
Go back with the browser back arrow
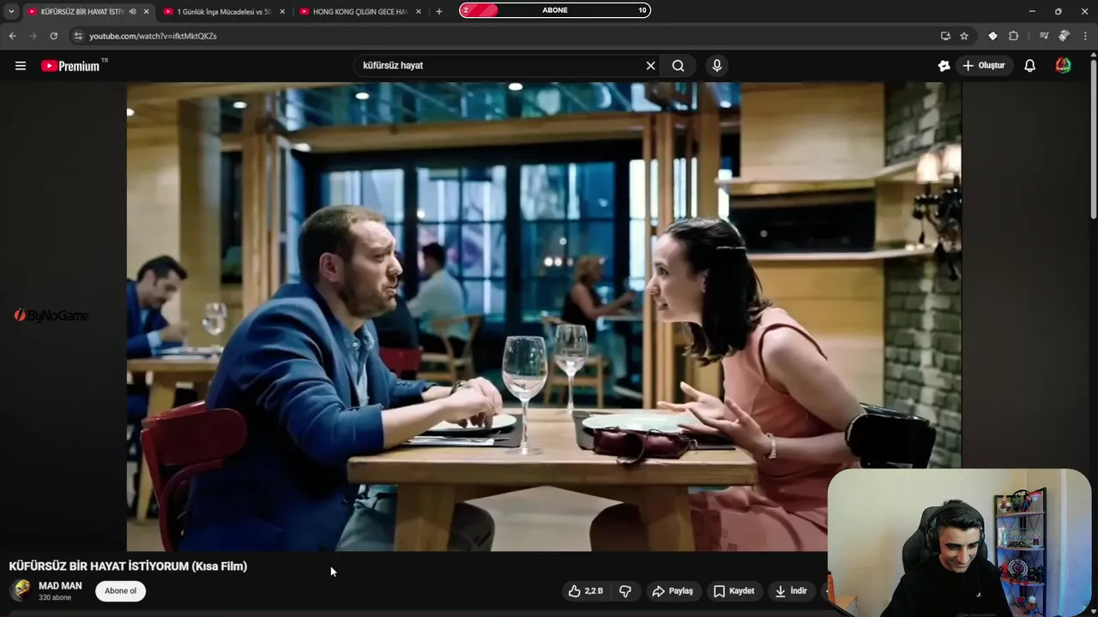click(x=12, y=36)
